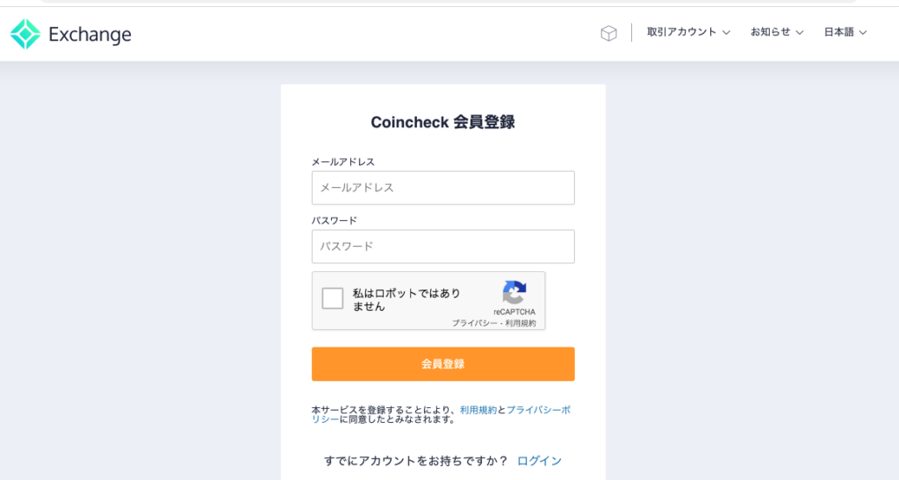This screenshot has height=480, width=899.
Task: Focus the メールアドレス input field
Action: point(443,188)
